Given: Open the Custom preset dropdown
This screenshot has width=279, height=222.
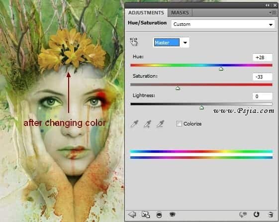Looking at the screenshot, I should coord(223,24).
